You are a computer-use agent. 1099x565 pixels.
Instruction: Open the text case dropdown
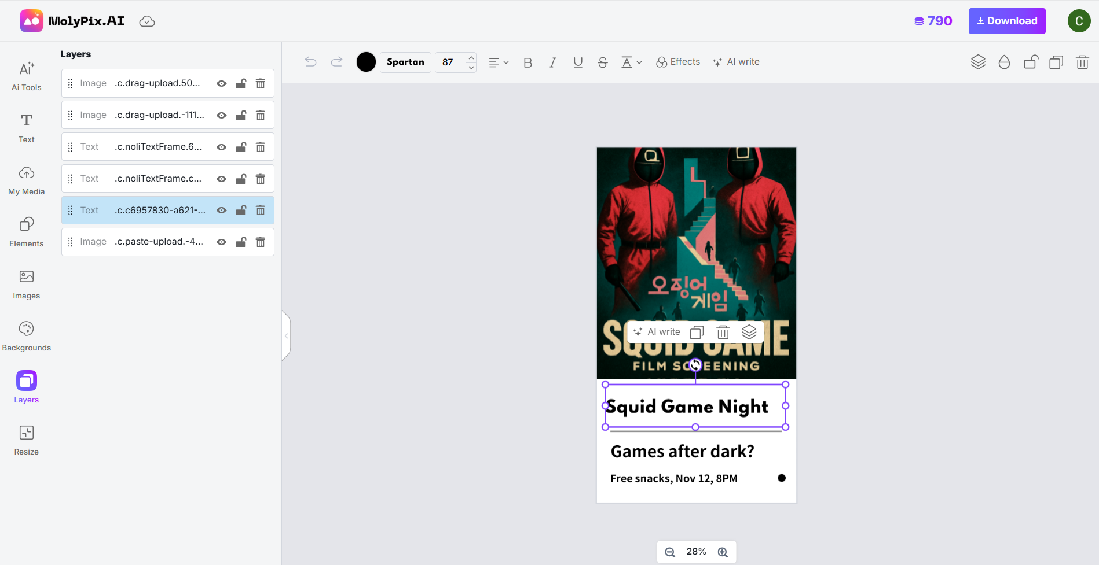(631, 62)
